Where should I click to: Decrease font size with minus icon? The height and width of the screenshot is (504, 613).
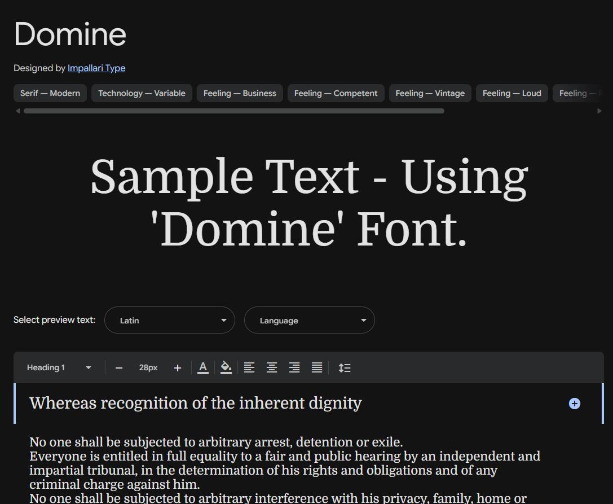coord(119,368)
